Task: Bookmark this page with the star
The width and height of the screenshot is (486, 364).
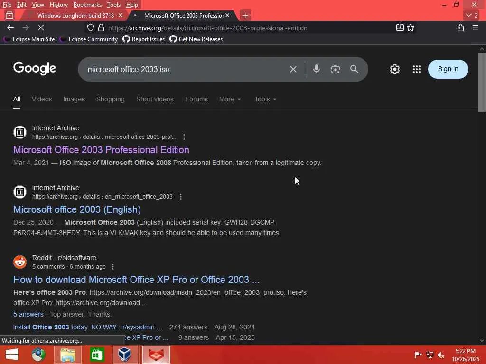Action: pos(411,27)
